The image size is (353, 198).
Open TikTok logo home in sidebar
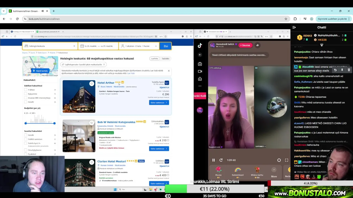[x=200, y=46]
